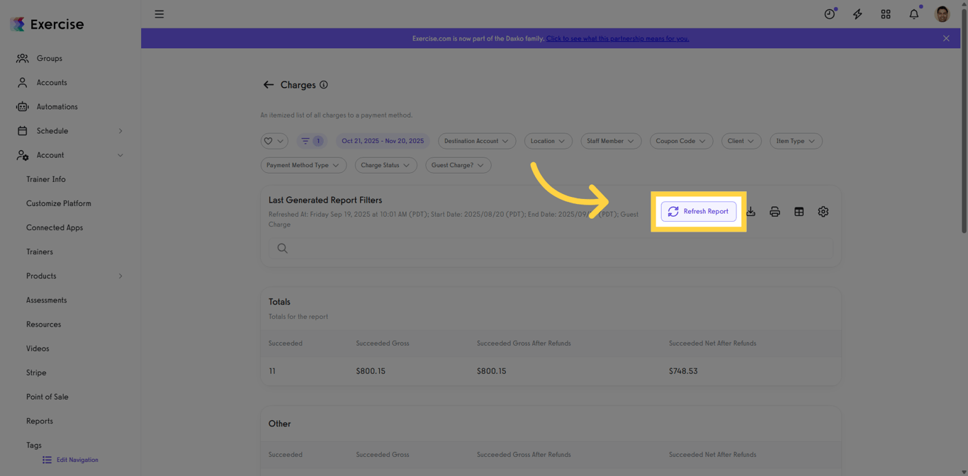Viewport: 968px width, 476px height.
Task: Open Trainers sidebar item
Action: point(40,251)
